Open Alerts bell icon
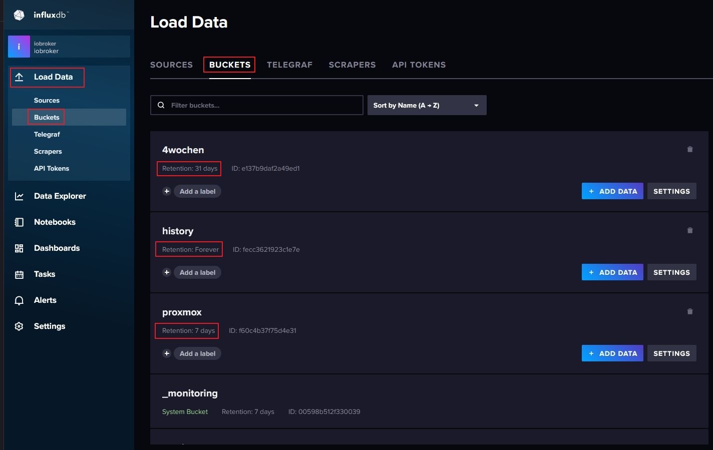 19,300
